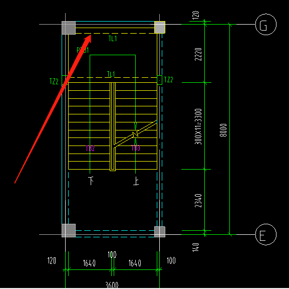Click the 140 dimension text below axis E
This screenshot has width=289, height=289.
point(196,247)
